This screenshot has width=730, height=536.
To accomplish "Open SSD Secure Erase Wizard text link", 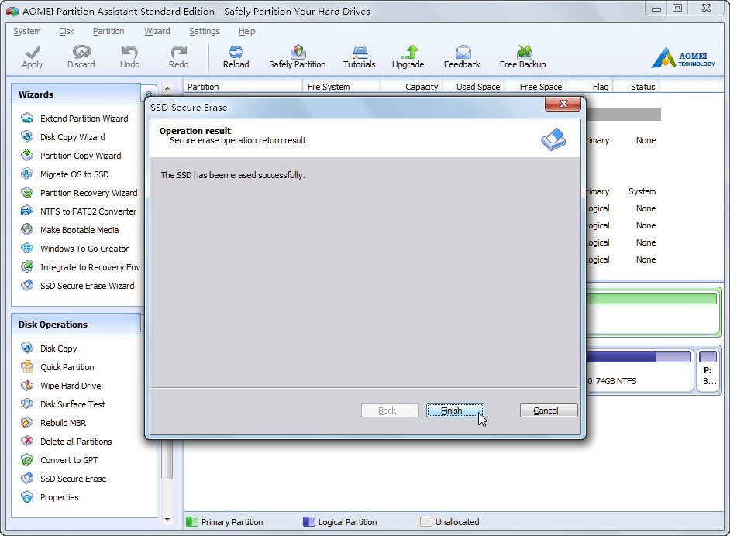I will pos(87,286).
